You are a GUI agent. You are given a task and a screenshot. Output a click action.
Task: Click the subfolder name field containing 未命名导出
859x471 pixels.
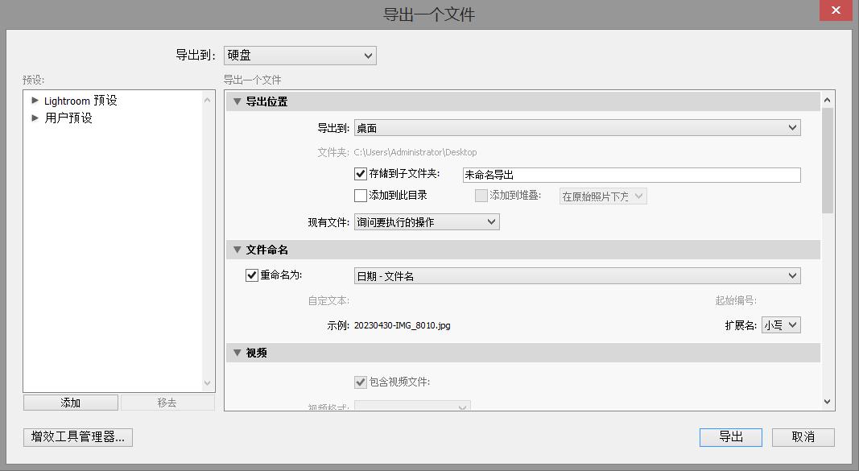[630, 174]
